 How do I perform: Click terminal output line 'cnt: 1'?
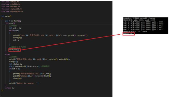[x=143, y=29]
